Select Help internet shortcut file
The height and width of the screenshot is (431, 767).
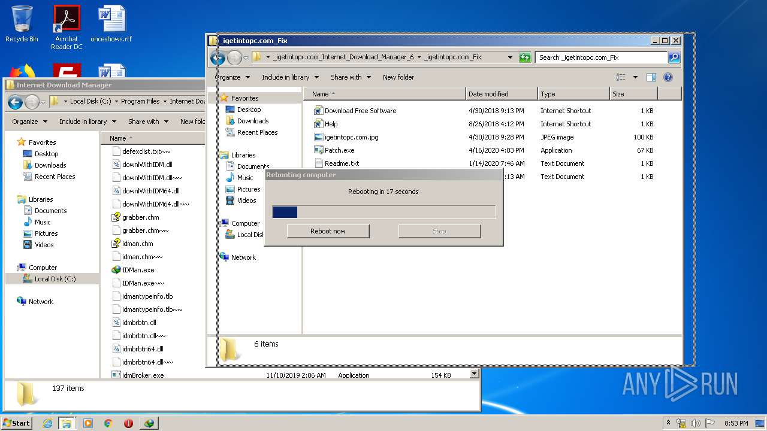pyautogui.click(x=325, y=124)
